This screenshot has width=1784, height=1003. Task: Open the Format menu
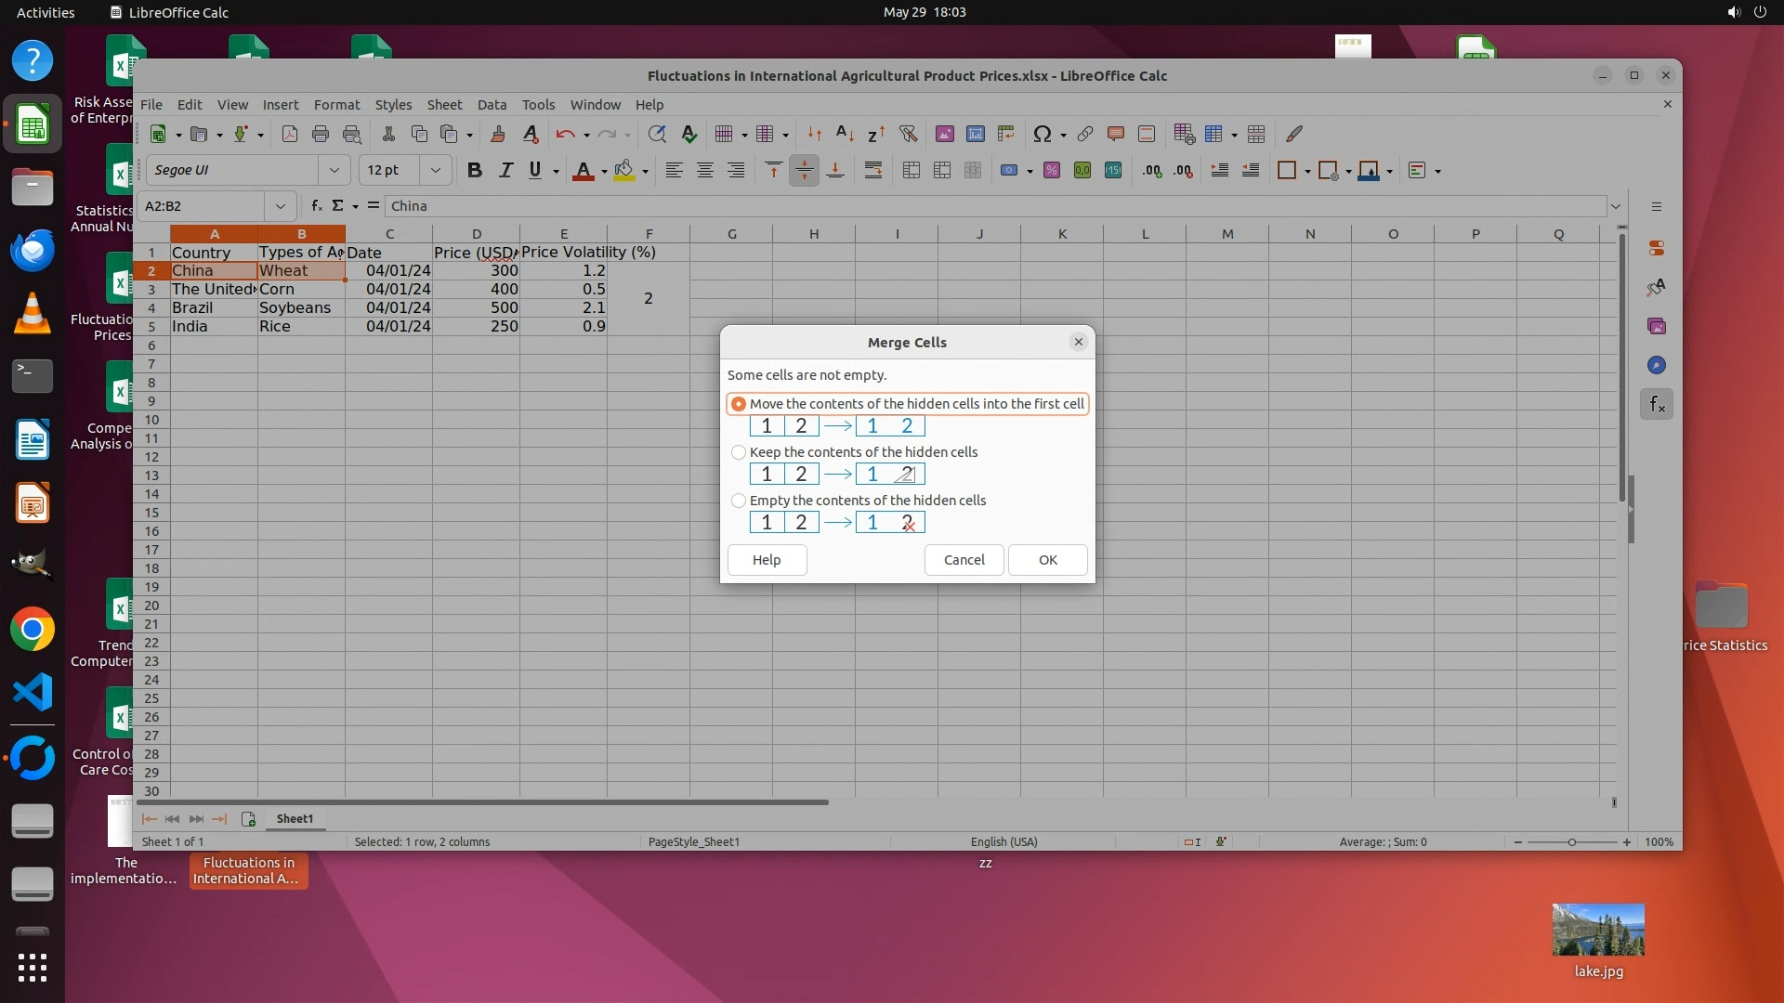(x=336, y=105)
